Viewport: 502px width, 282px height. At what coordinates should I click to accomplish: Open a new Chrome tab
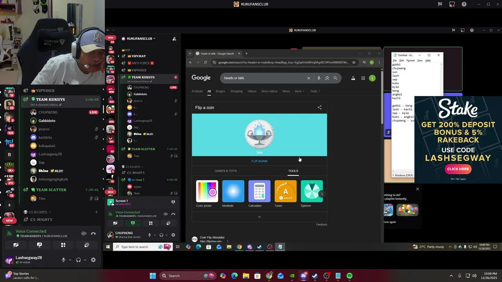[246, 53]
